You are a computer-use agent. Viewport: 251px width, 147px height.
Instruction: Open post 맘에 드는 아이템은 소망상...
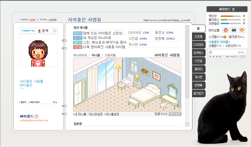point(104,33)
